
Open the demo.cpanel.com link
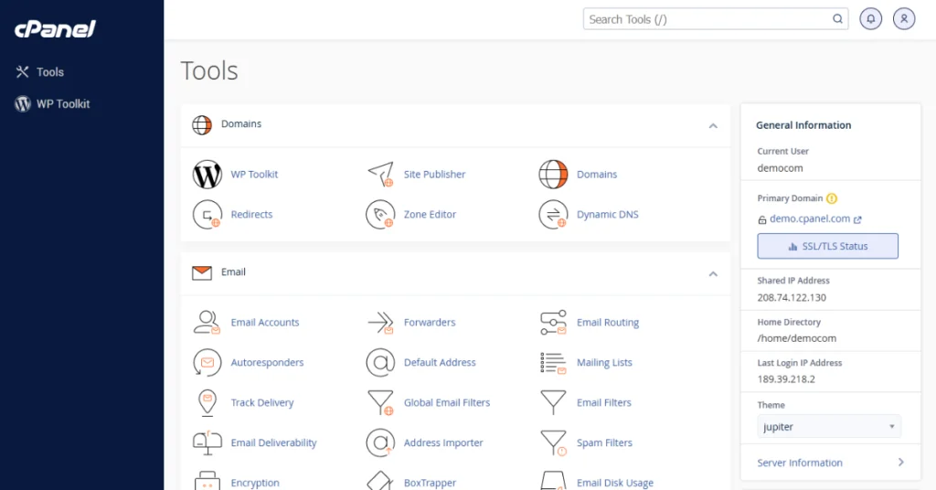click(810, 219)
